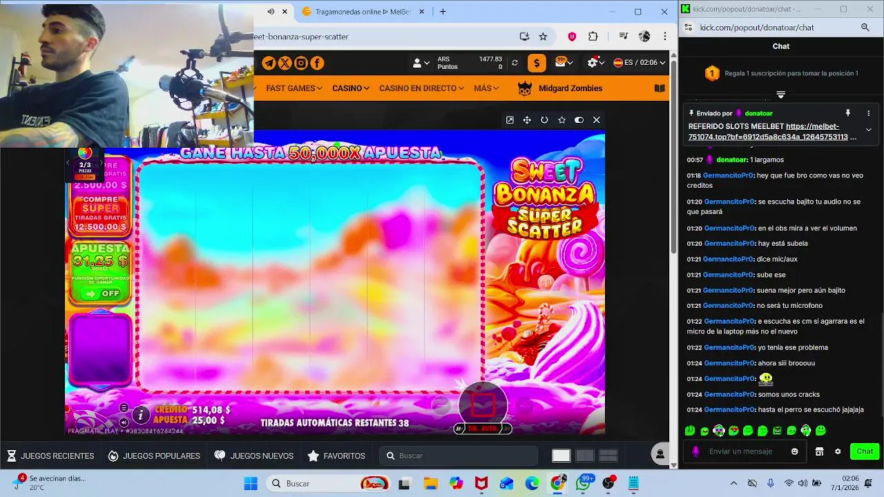Open a new browser tab

(443, 12)
